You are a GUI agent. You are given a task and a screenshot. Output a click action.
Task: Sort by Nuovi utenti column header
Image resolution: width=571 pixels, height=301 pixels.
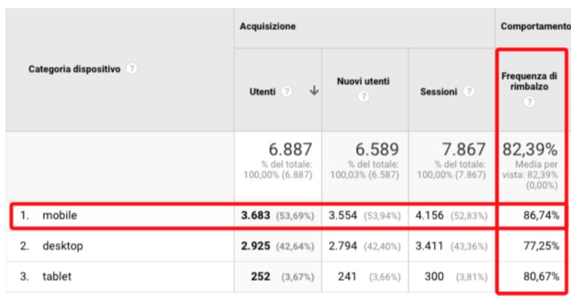coord(363,81)
